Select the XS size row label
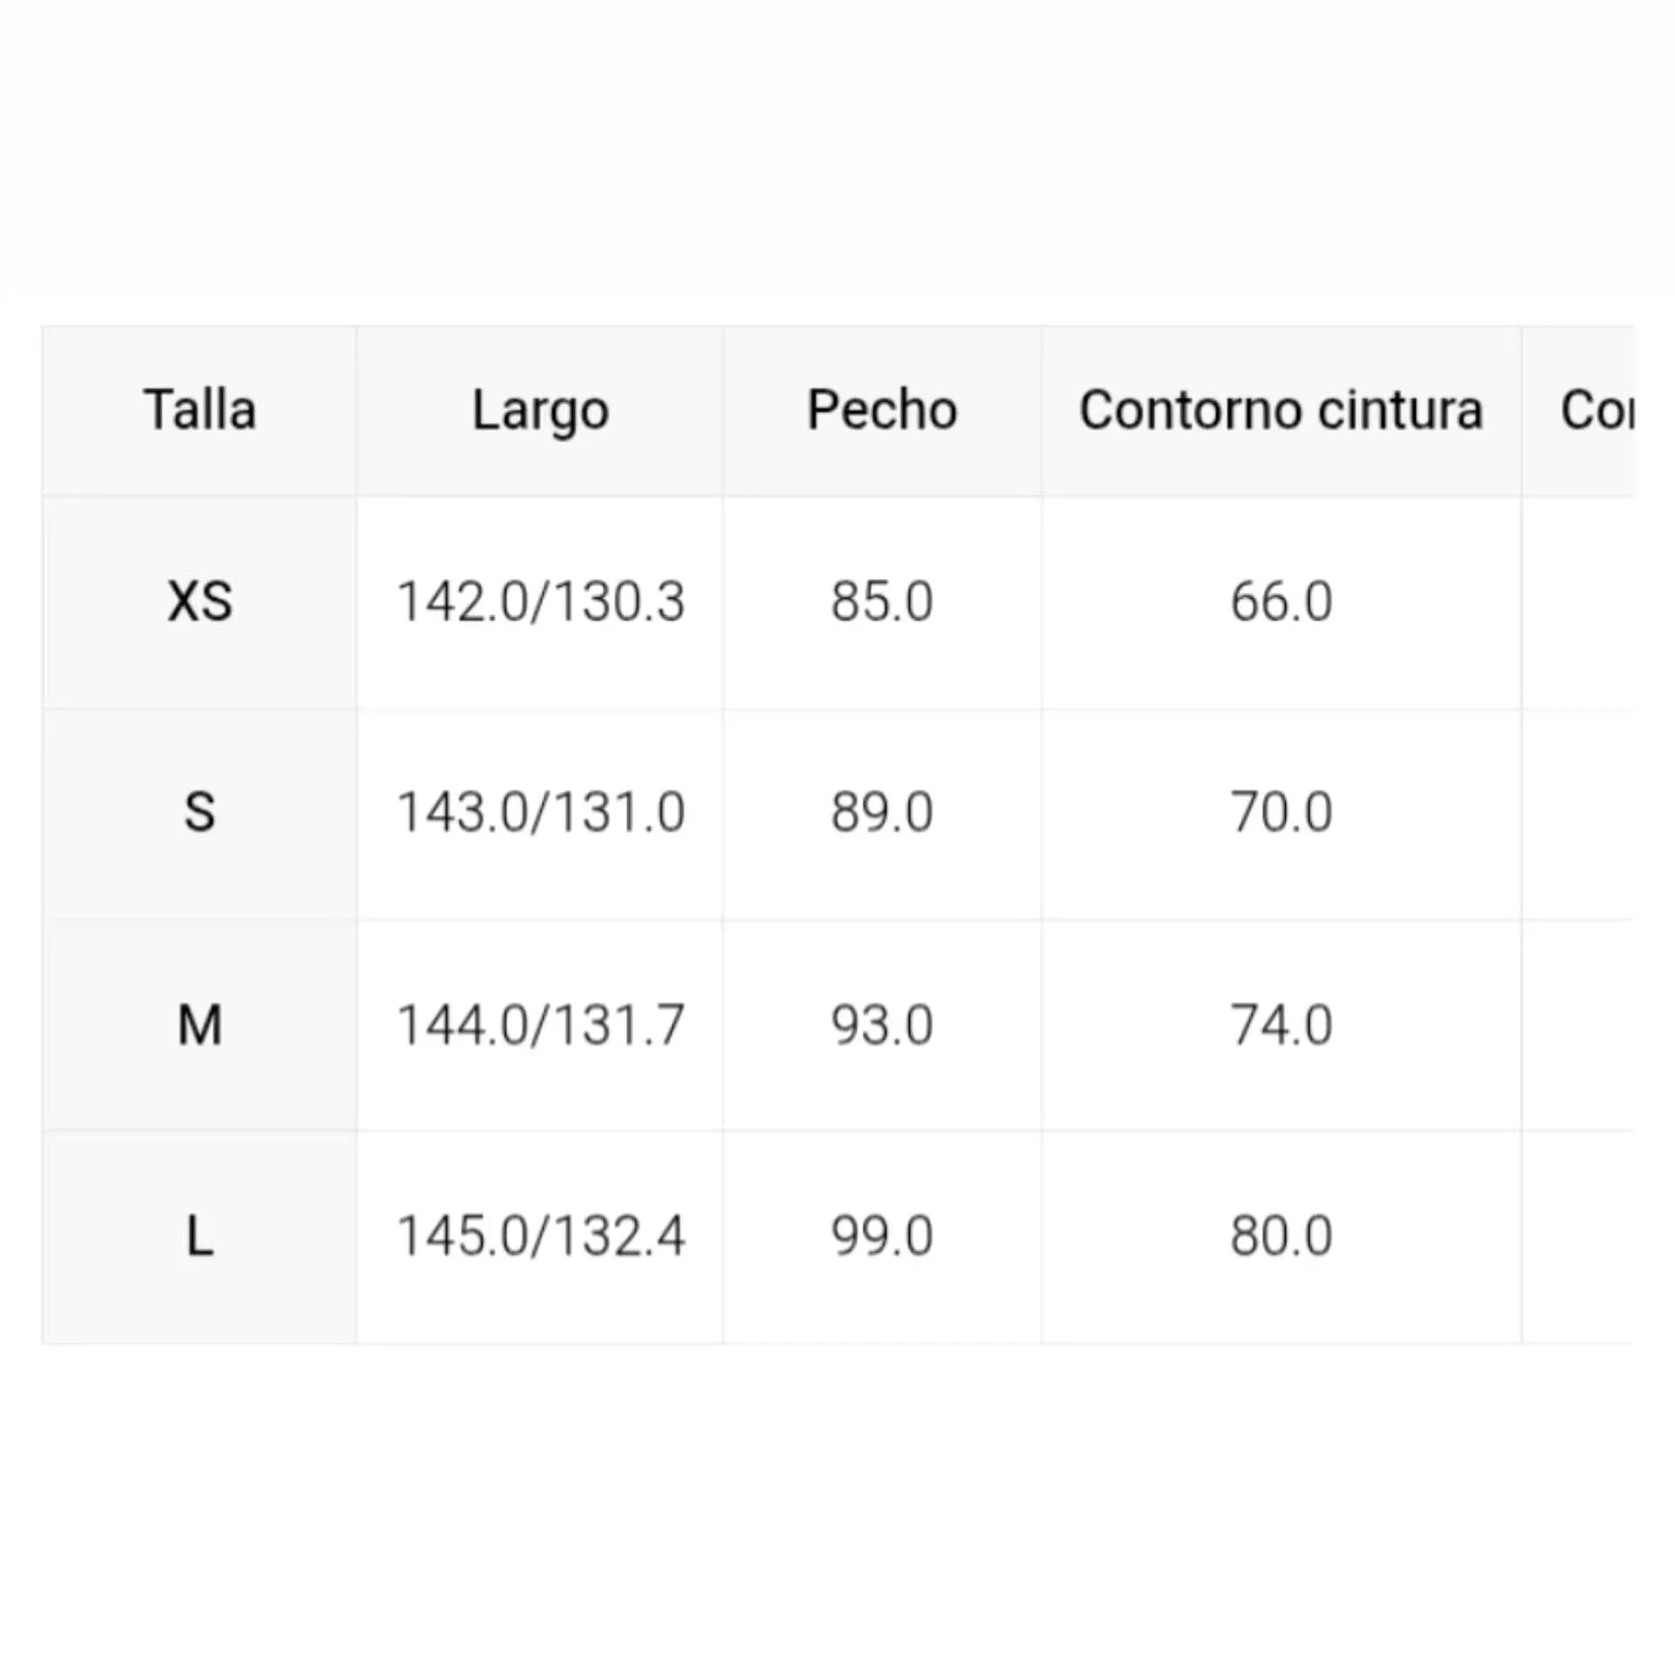 tap(200, 602)
